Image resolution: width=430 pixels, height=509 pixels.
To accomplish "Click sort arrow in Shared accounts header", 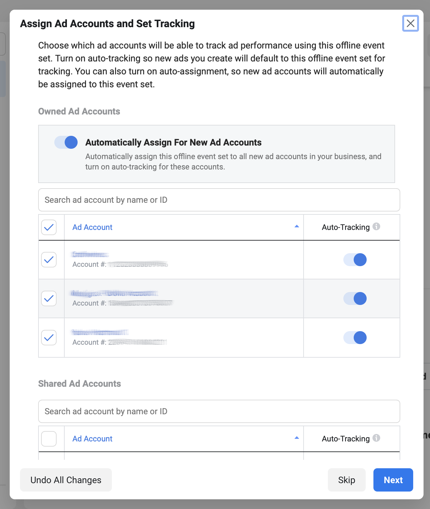I will pos(296,438).
